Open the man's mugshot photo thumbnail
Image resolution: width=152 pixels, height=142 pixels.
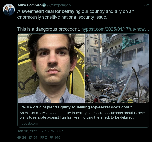coord(51,68)
